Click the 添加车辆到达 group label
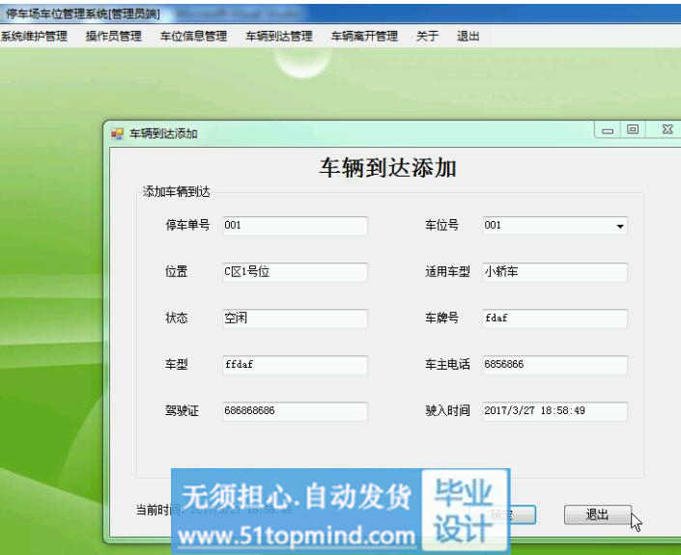This screenshot has width=681, height=555. click(177, 191)
